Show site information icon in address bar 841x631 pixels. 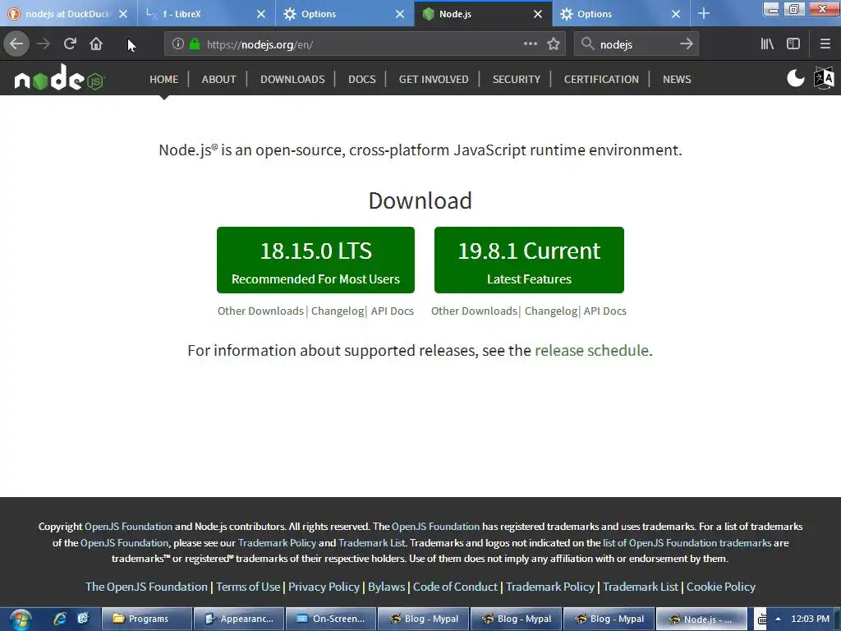178,44
